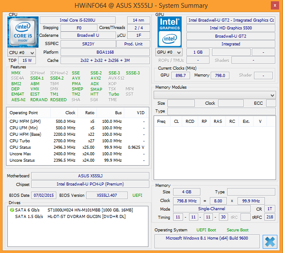Select the Uncore Max row

point(77,154)
